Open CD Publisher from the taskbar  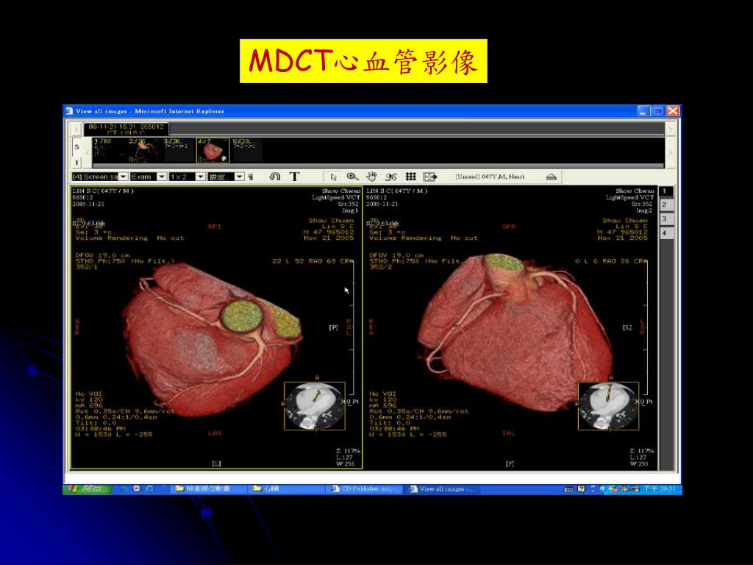coord(365,488)
